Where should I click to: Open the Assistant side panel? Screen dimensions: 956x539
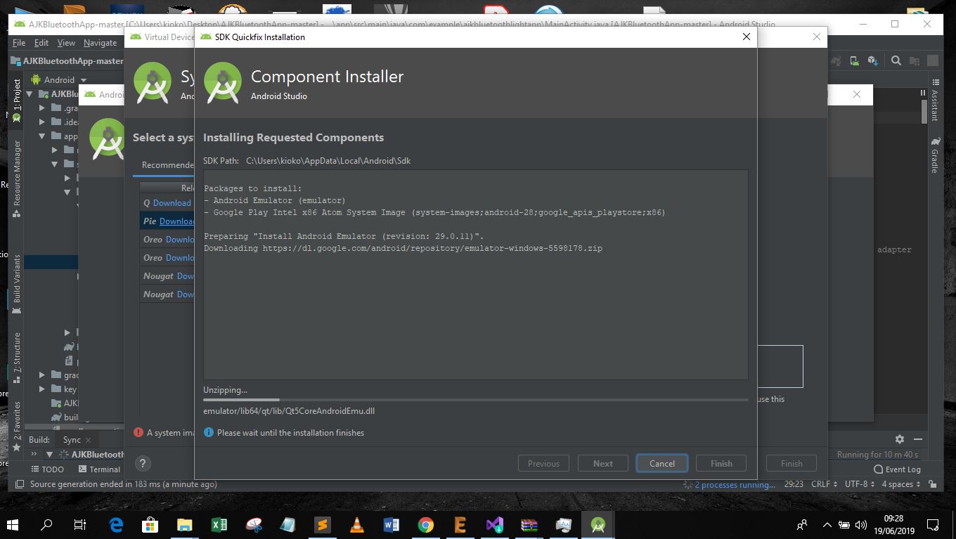tap(934, 100)
